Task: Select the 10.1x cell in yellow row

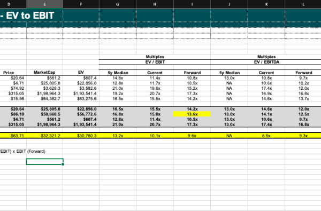Action: tap(155, 136)
